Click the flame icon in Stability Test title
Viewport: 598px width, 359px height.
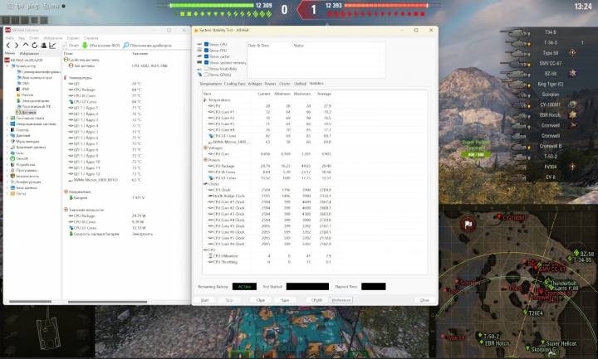pos(196,30)
